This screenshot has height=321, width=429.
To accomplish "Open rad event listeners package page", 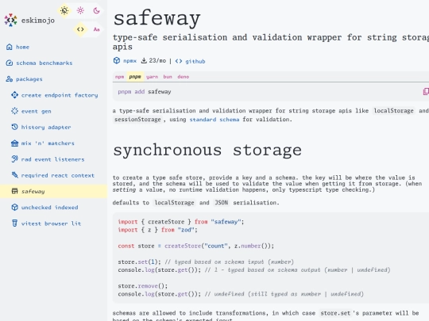I will tap(52, 159).
